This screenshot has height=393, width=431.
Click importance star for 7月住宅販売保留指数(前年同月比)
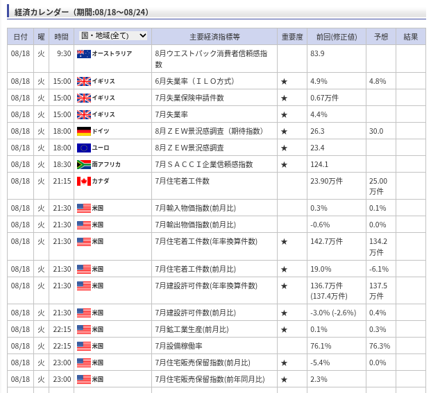[285, 380]
